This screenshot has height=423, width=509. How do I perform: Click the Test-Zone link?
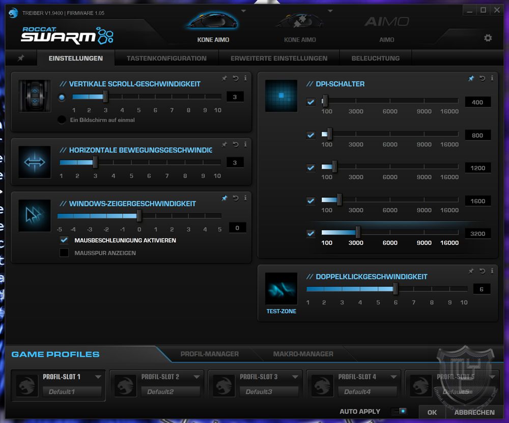coord(281,311)
